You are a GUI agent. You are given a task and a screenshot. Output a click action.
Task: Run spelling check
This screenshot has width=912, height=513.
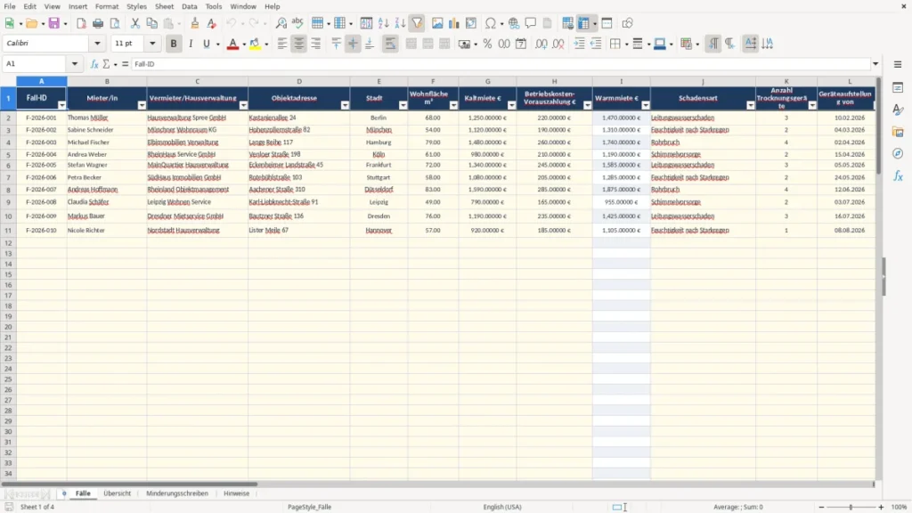(297, 23)
